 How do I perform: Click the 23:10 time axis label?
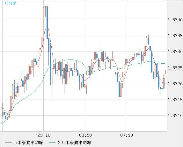pyautogui.click(x=44, y=135)
